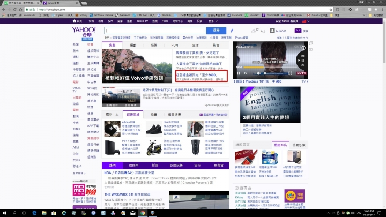Close the Yahoo奇摩 browser tab
The height and width of the screenshot is (217, 386).
(x=77, y=3)
